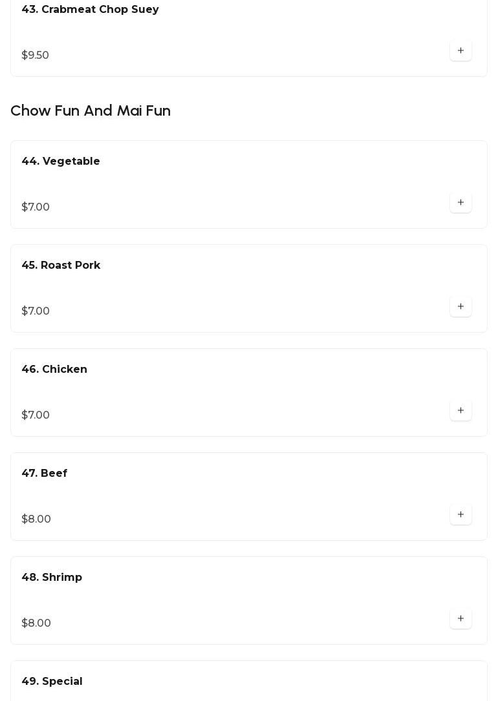Screen dimensions: 498x701
Task: Click the Chow Fun And Mai Fun heading
Action: pyautogui.click(x=91, y=110)
